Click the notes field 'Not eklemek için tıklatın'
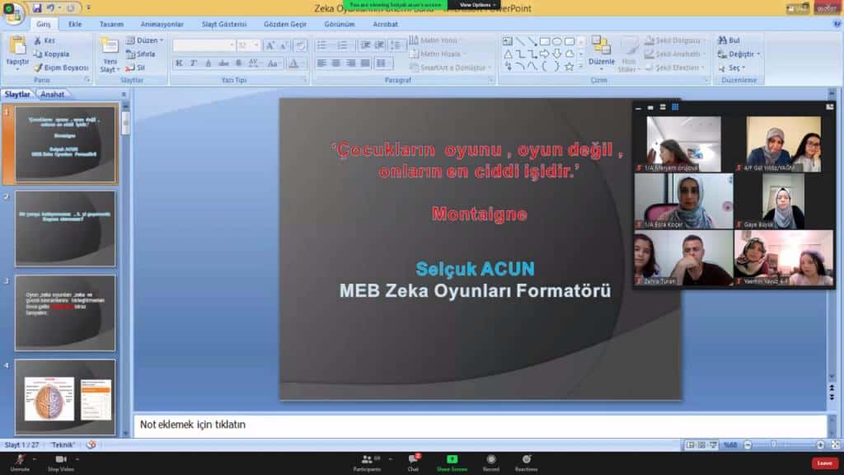Screen dimensions: 844x475 pos(481,426)
